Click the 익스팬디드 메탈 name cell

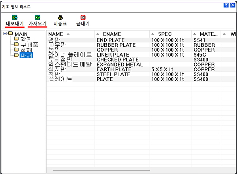[70, 65]
